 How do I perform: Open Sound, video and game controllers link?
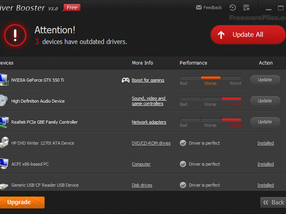149,101
